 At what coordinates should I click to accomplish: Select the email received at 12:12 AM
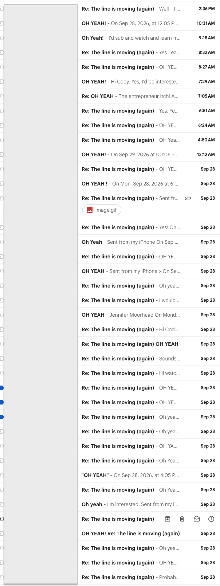point(149,155)
